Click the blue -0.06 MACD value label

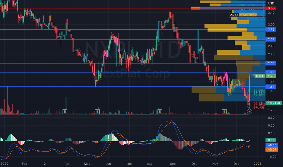272,145
